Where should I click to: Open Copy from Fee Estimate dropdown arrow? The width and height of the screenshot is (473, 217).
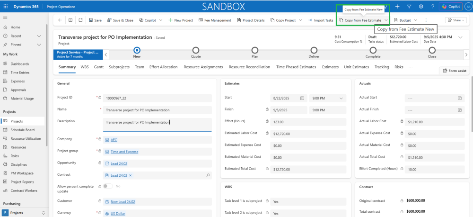386,20
